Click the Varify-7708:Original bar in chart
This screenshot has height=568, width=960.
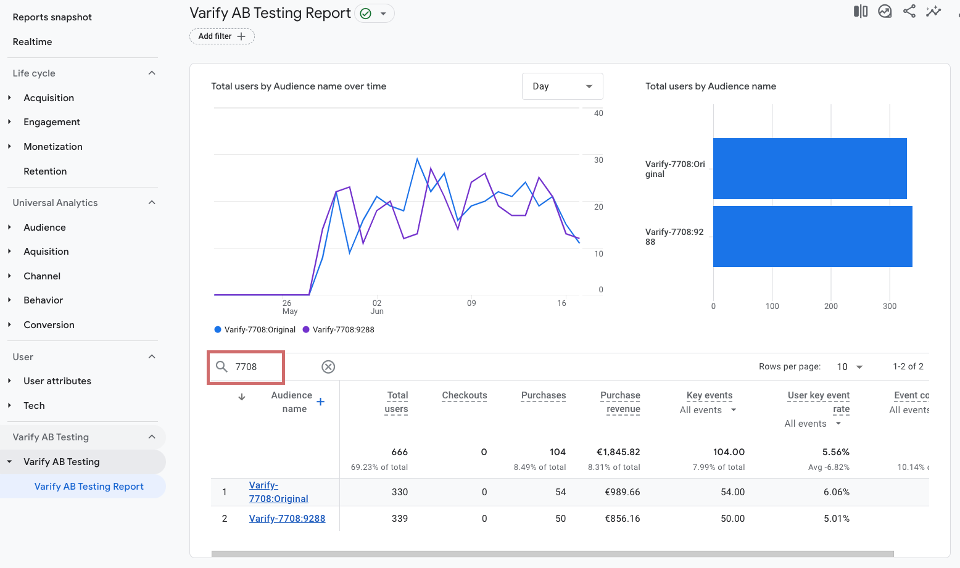coord(810,168)
